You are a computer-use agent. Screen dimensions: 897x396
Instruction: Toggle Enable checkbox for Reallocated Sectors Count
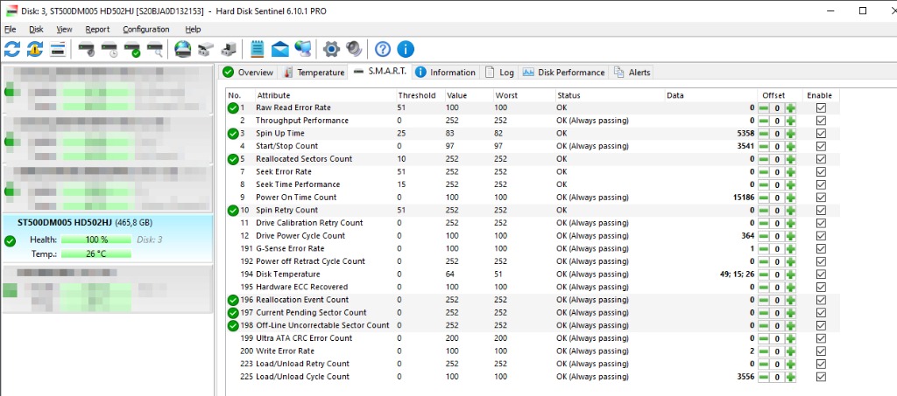point(821,159)
